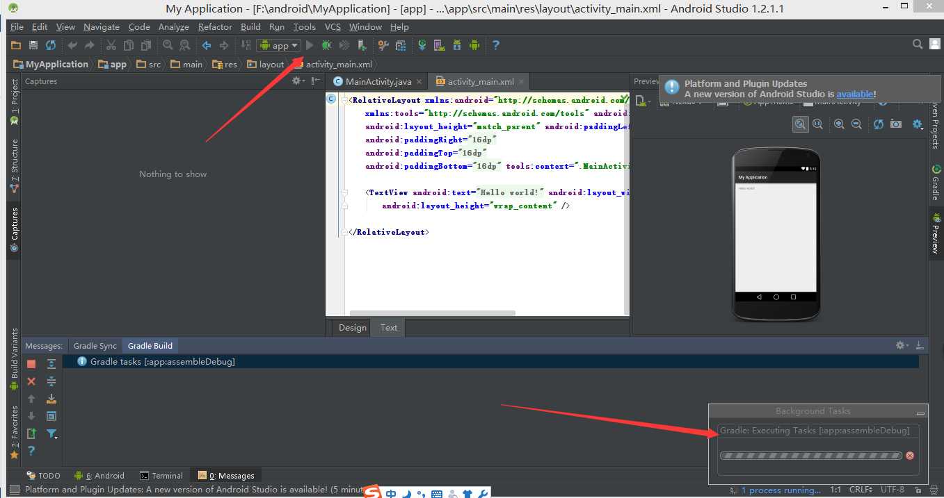The width and height of the screenshot is (944, 498).
Task: Open the Build menu
Action: click(250, 27)
